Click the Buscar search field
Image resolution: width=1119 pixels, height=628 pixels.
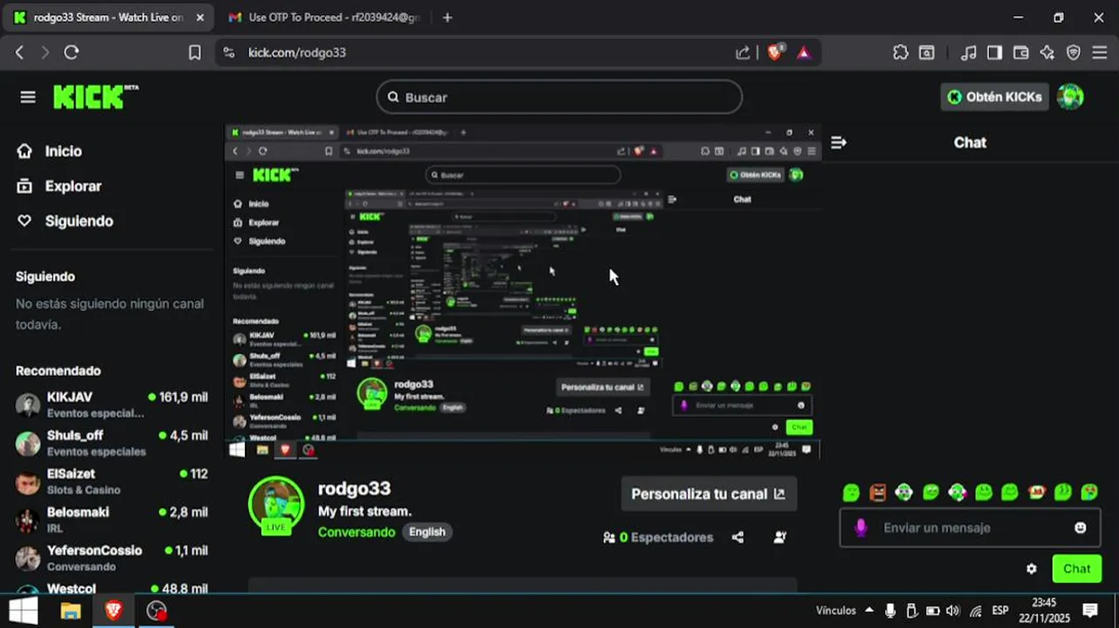click(559, 97)
